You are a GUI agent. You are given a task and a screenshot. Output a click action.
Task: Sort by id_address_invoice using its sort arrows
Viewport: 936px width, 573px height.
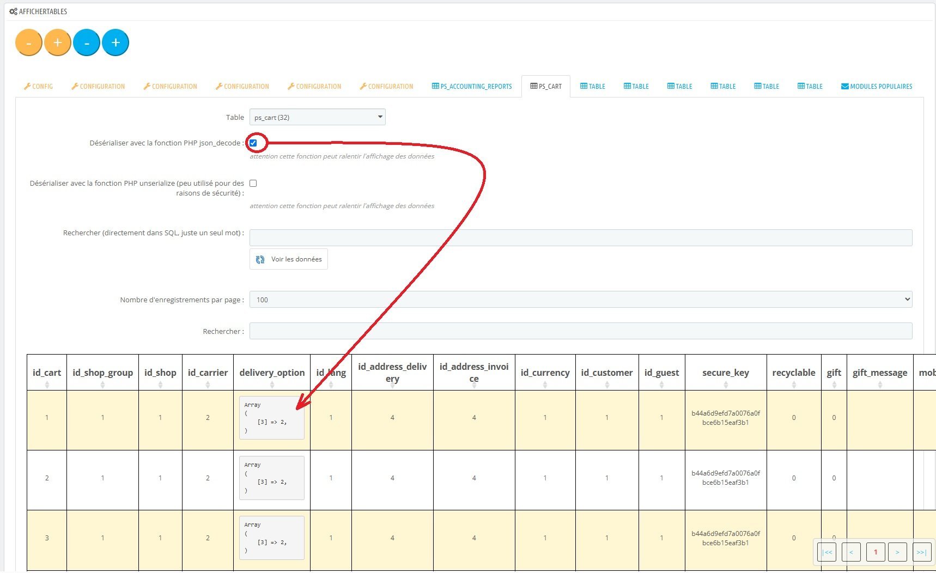coord(474,385)
